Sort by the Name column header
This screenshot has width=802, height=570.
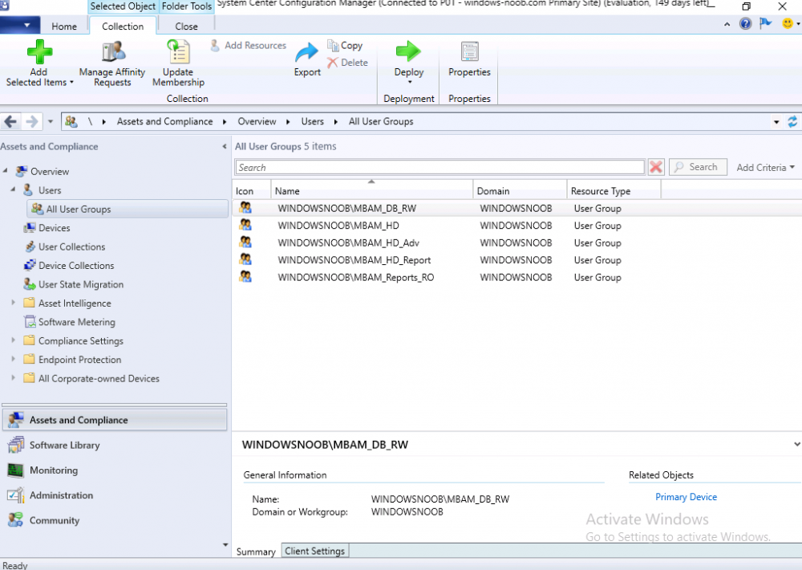click(x=372, y=190)
